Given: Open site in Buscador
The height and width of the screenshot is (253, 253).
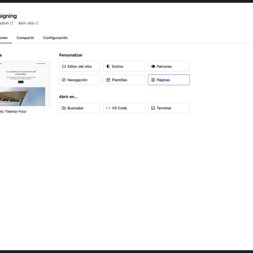Looking at the screenshot, I should pos(80,108).
